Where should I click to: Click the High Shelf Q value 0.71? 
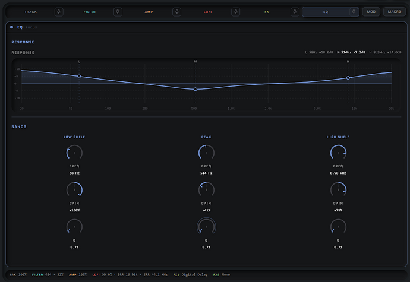[338, 247]
